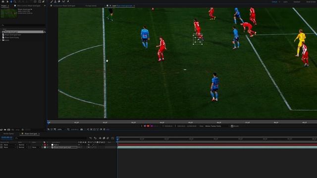Image resolution: width=317 pixels, height=178 pixels.
Task: Click the timeline current timecode display
Action: coord(7,137)
